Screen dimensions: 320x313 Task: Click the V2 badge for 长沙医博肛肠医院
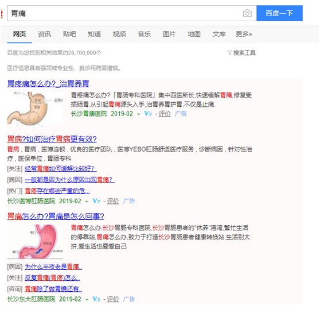pyautogui.click(x=96, y=201)
